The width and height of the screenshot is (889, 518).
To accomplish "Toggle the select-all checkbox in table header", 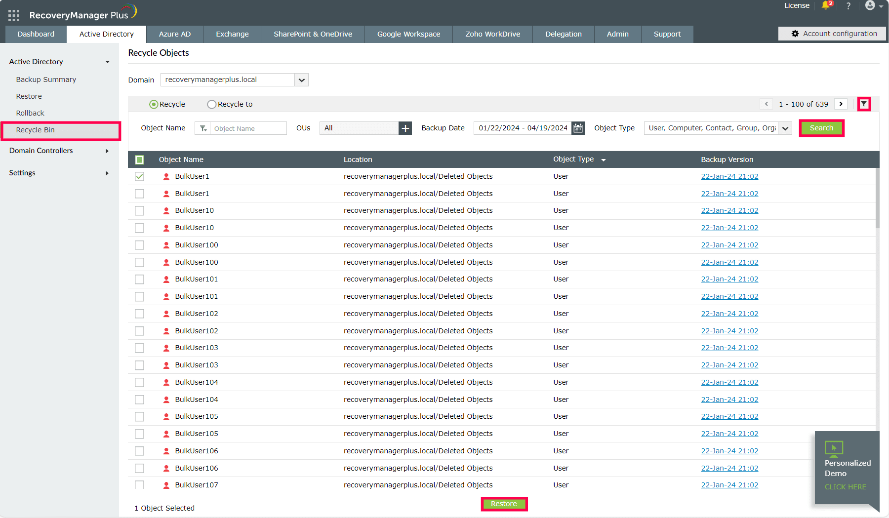I will (x=140, y=159).
